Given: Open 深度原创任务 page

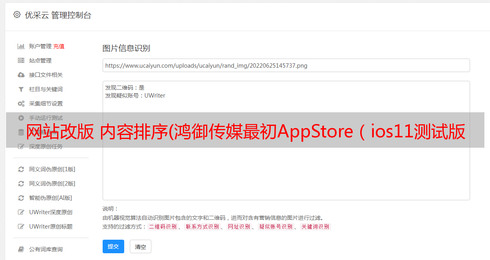Looking at the screenshot, I should pos(46,147).
